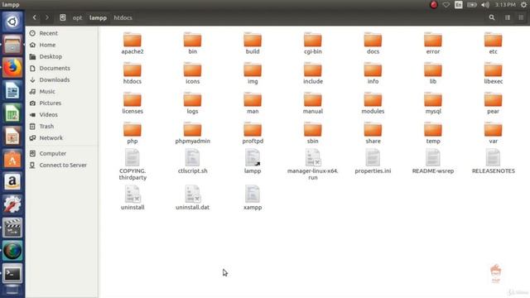The width and height of the screenshot is (530, 298).
Task: Open the sbin folder
Action: point(313,132)
